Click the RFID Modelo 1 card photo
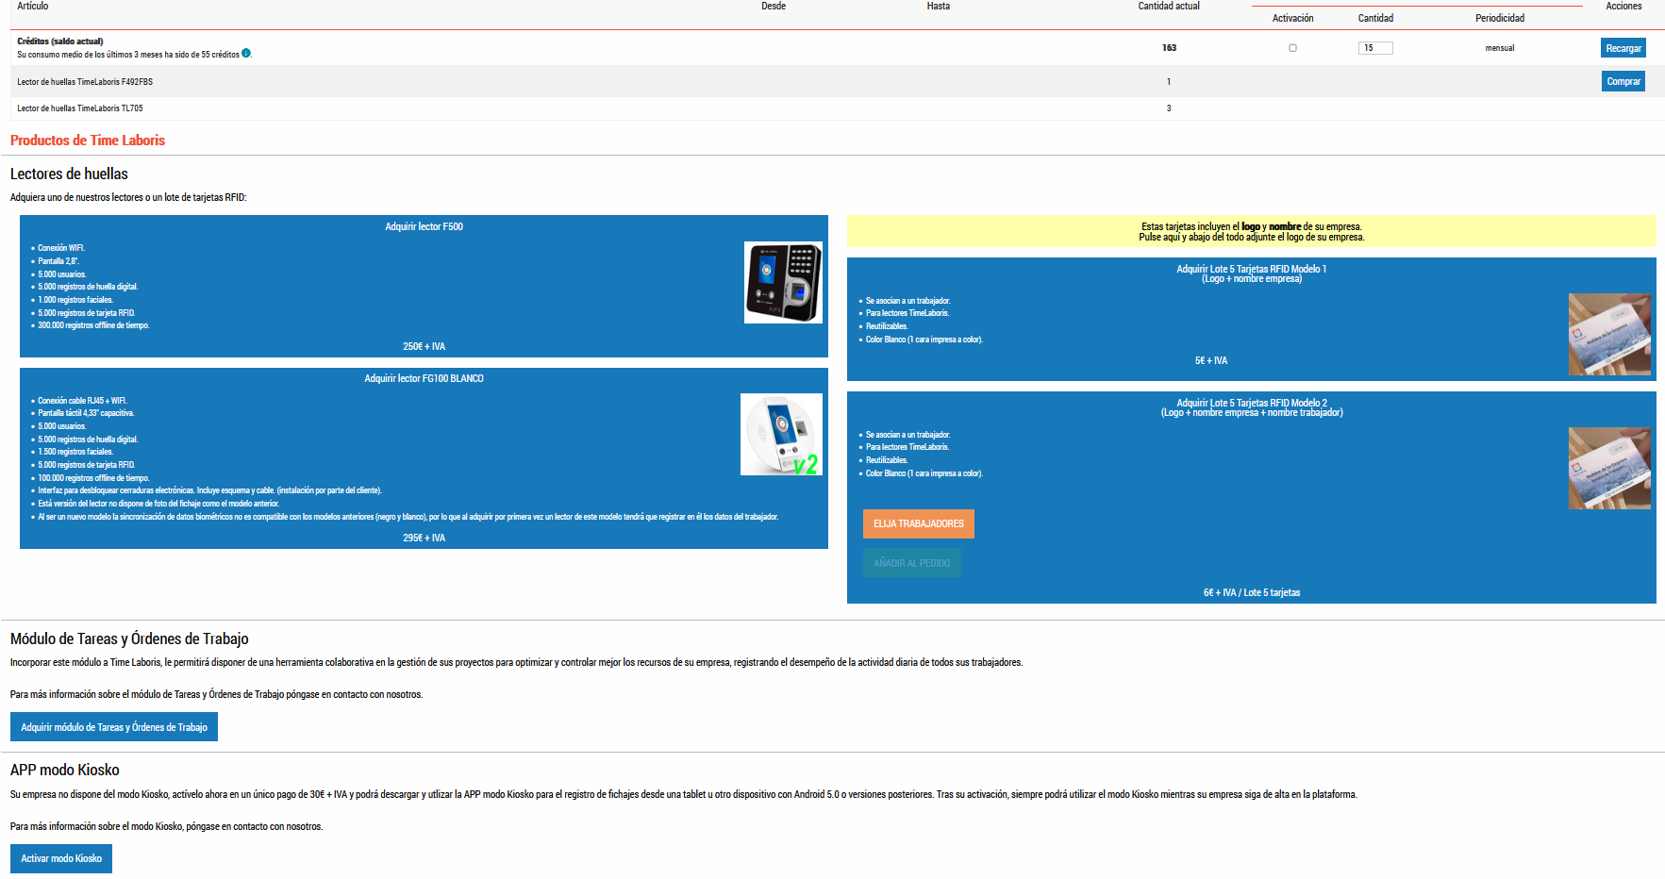This screenshot has height=879, width=1665. point(1609,334)
